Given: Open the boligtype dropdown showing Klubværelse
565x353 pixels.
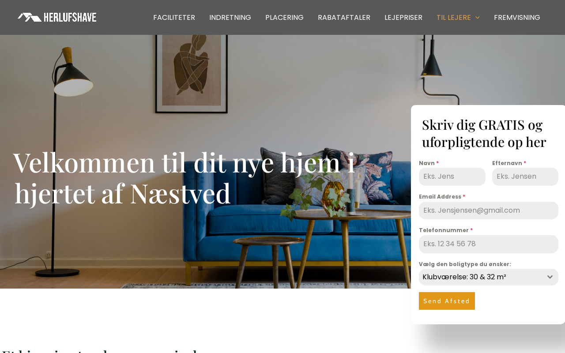Looking at the screenshot, I should coord(489,277).
